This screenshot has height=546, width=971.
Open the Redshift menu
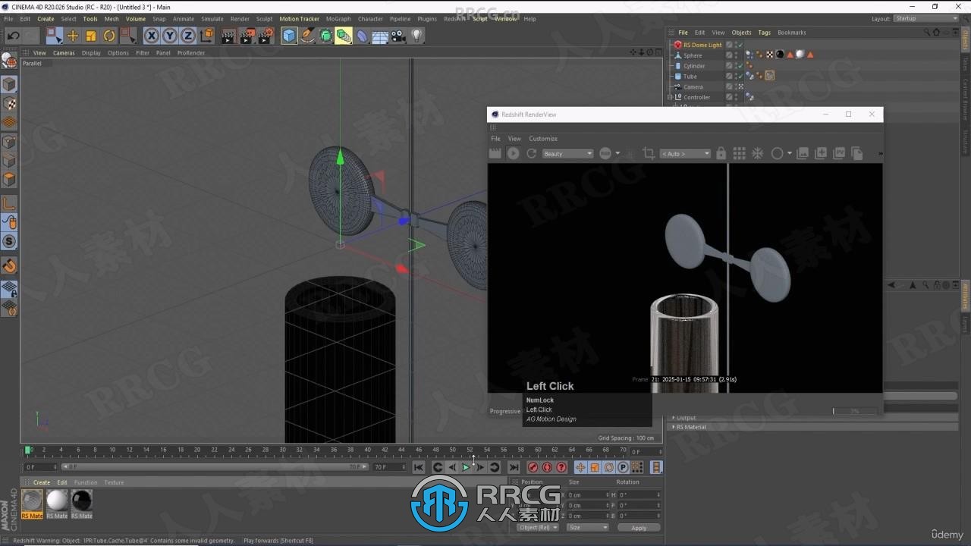point(455,19)
